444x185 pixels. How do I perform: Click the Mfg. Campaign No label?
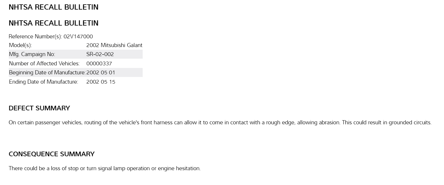32,54
